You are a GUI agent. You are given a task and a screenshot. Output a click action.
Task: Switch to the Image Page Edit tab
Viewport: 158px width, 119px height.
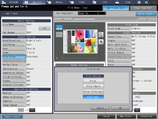tap(143, 8)
